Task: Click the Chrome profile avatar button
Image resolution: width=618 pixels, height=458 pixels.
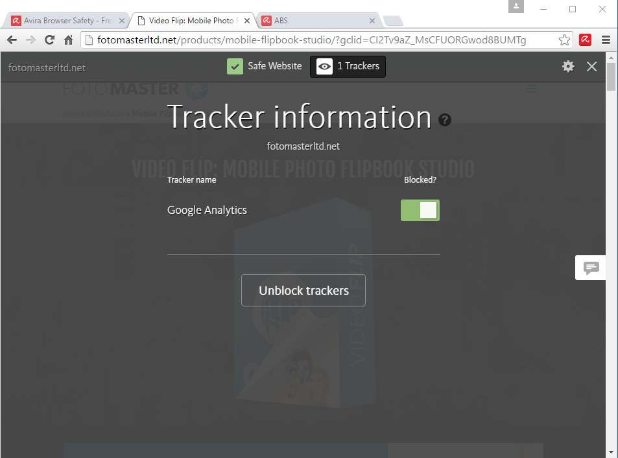Action: click(516, 6)
